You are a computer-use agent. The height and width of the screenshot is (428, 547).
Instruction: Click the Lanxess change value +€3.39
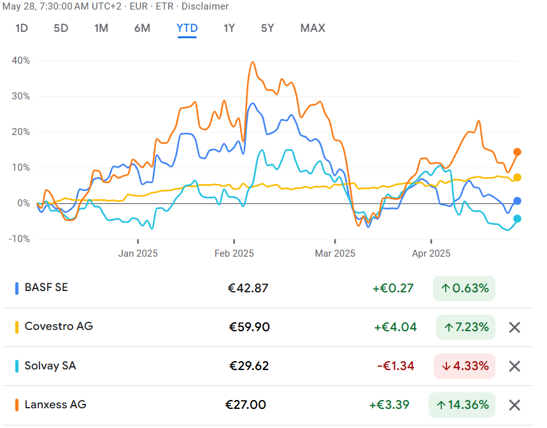tap(389, 405)
